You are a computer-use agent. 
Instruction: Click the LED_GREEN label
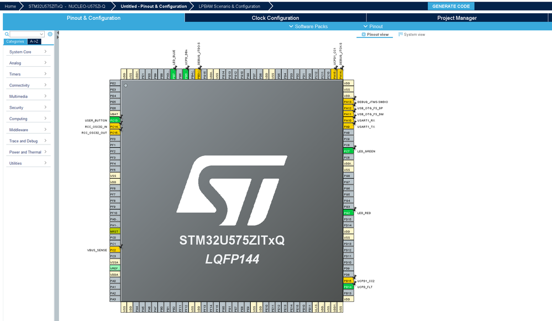pos(366,151)
